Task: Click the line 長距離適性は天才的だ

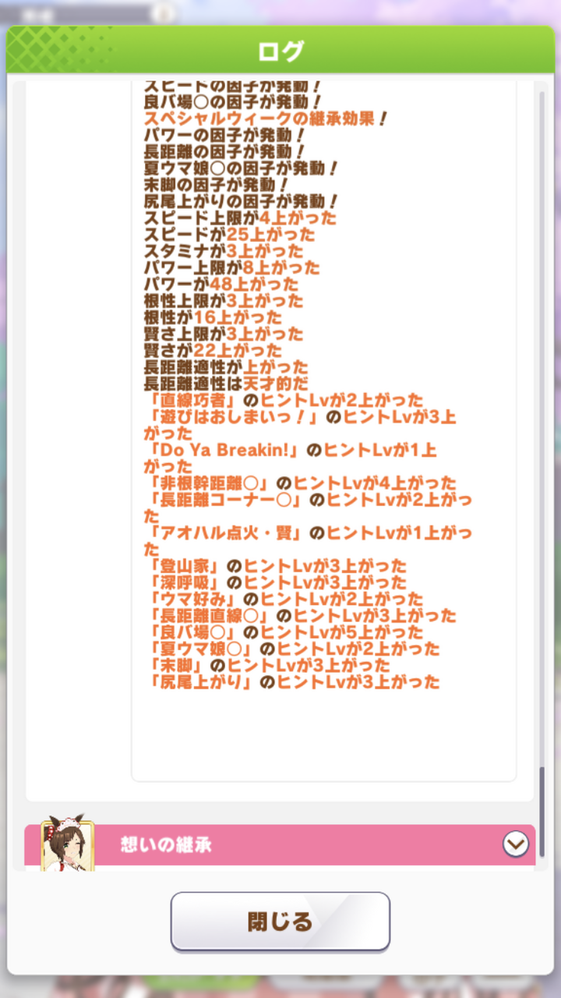Action: pos(226,383)
